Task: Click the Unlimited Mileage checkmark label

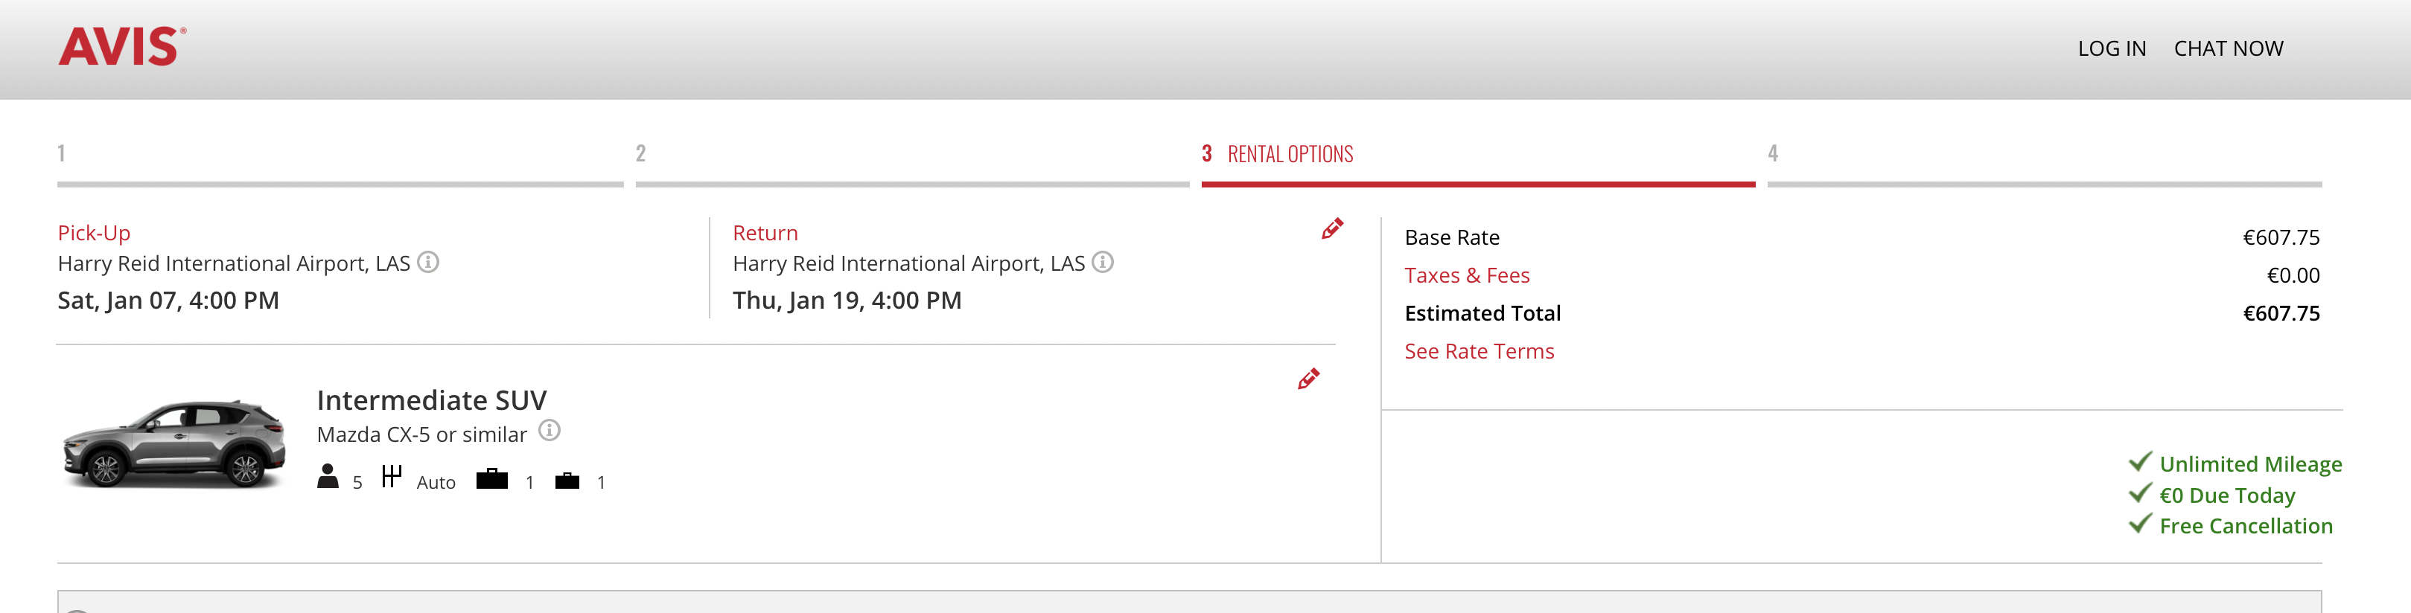Action: 2249,464
